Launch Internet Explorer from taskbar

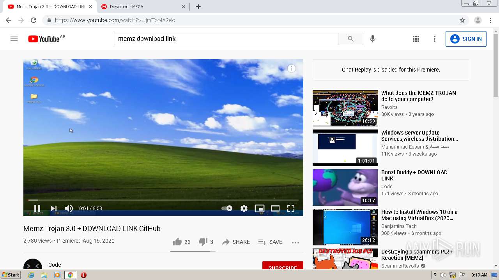(31, 275)
